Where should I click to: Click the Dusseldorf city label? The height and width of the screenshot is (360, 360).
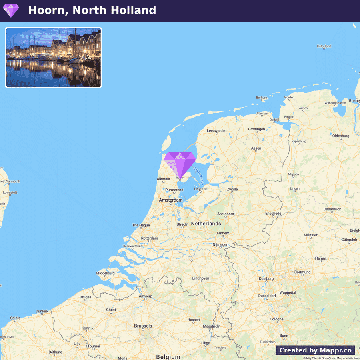(267, 296)
